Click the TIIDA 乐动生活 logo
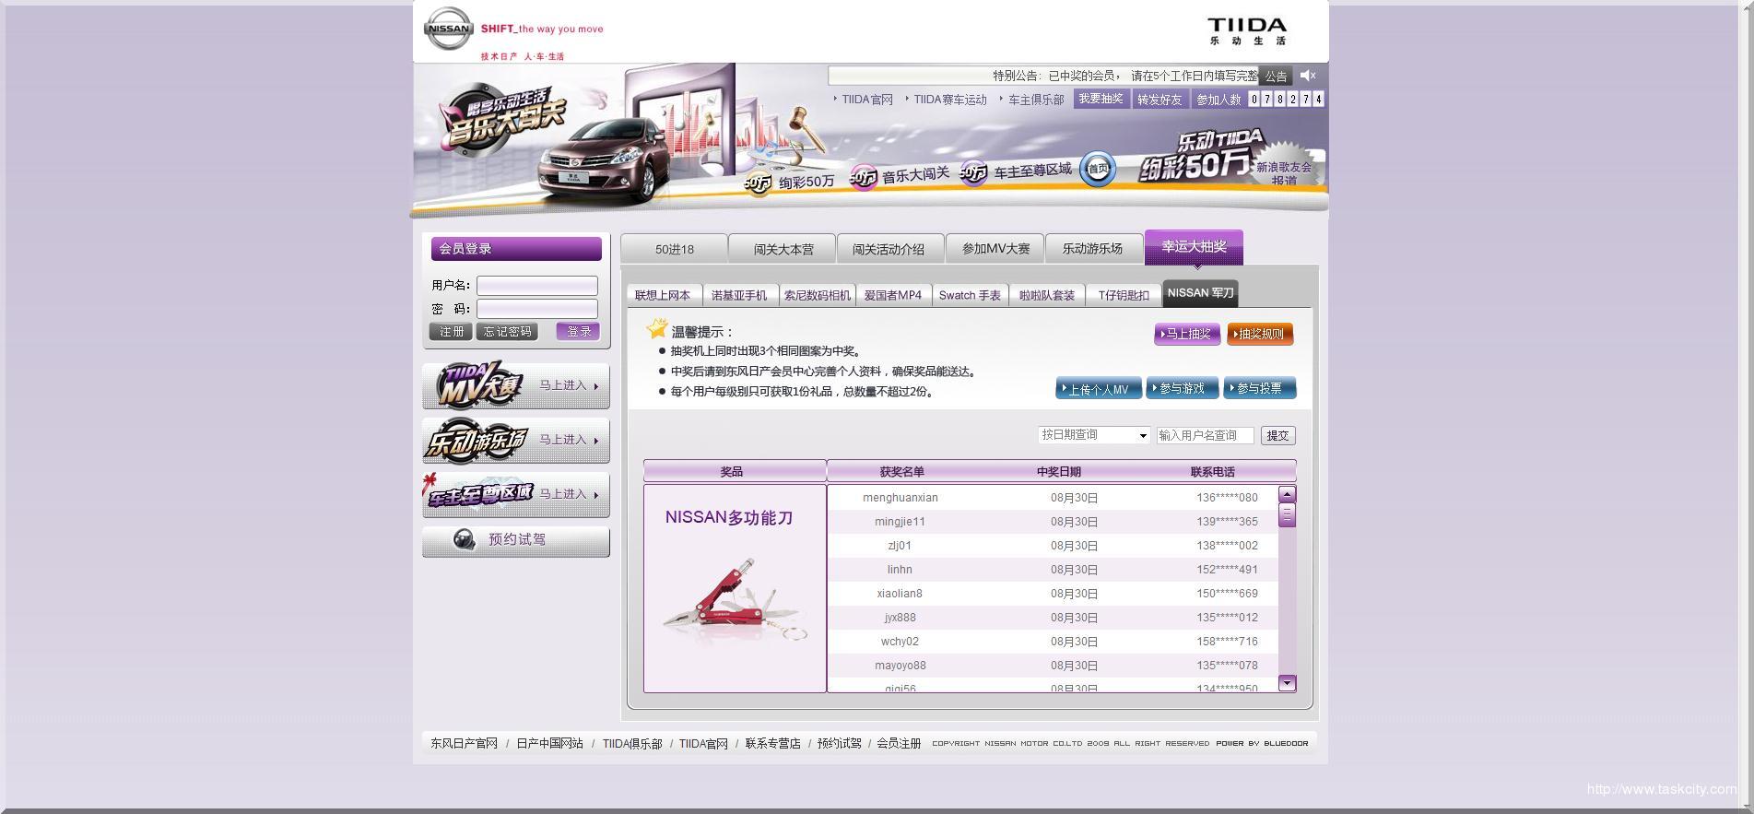 [x=1247, y=30]
